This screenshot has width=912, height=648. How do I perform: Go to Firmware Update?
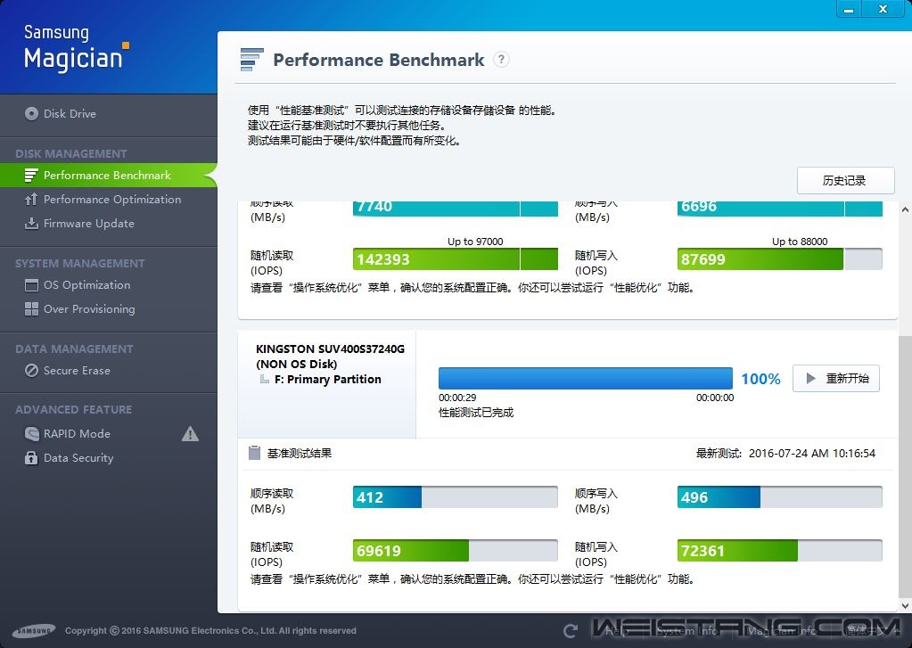coord(108,224)
